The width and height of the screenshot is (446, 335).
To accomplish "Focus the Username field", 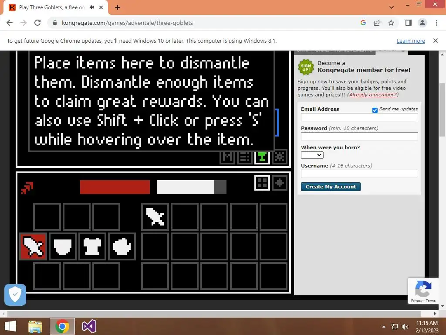I will 359,174.
